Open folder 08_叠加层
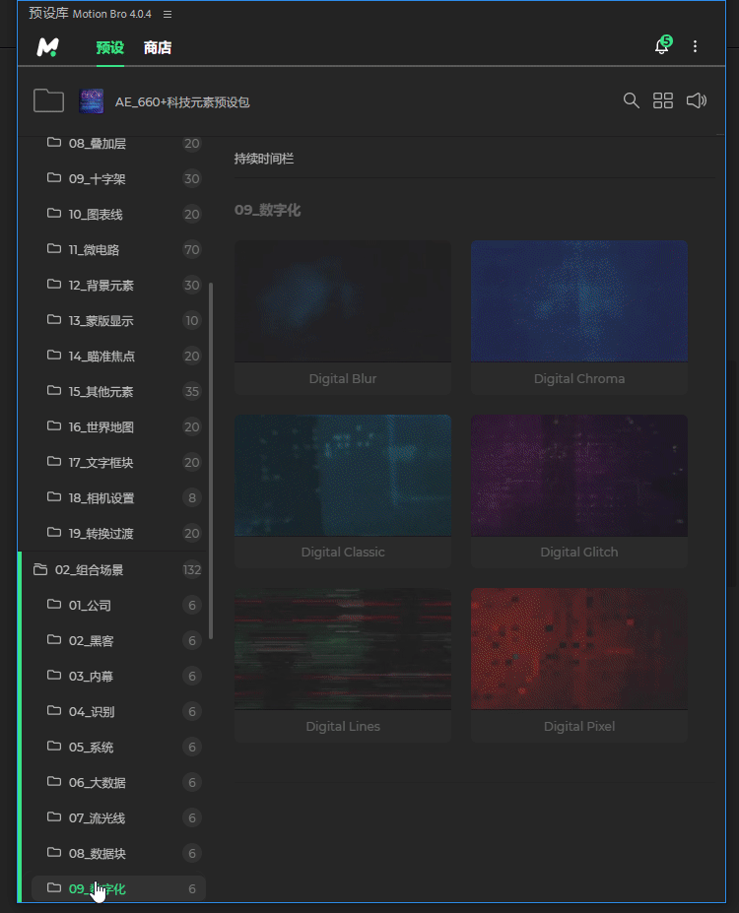 (x=118, y=143)
